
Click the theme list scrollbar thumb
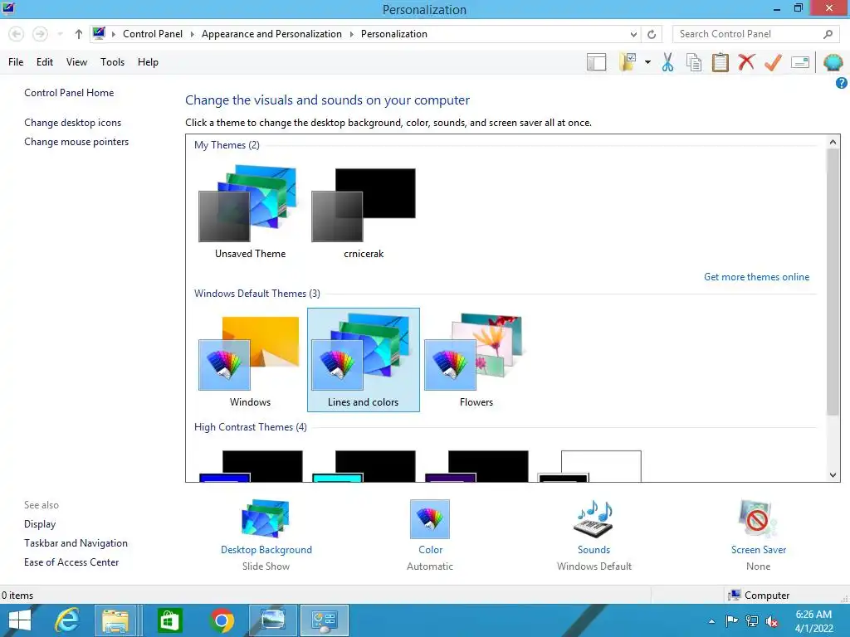833,282
